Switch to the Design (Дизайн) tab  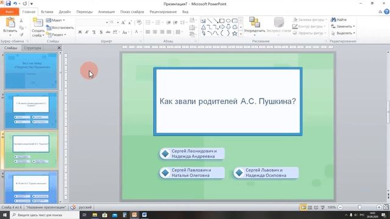click(x=65, y=12)
